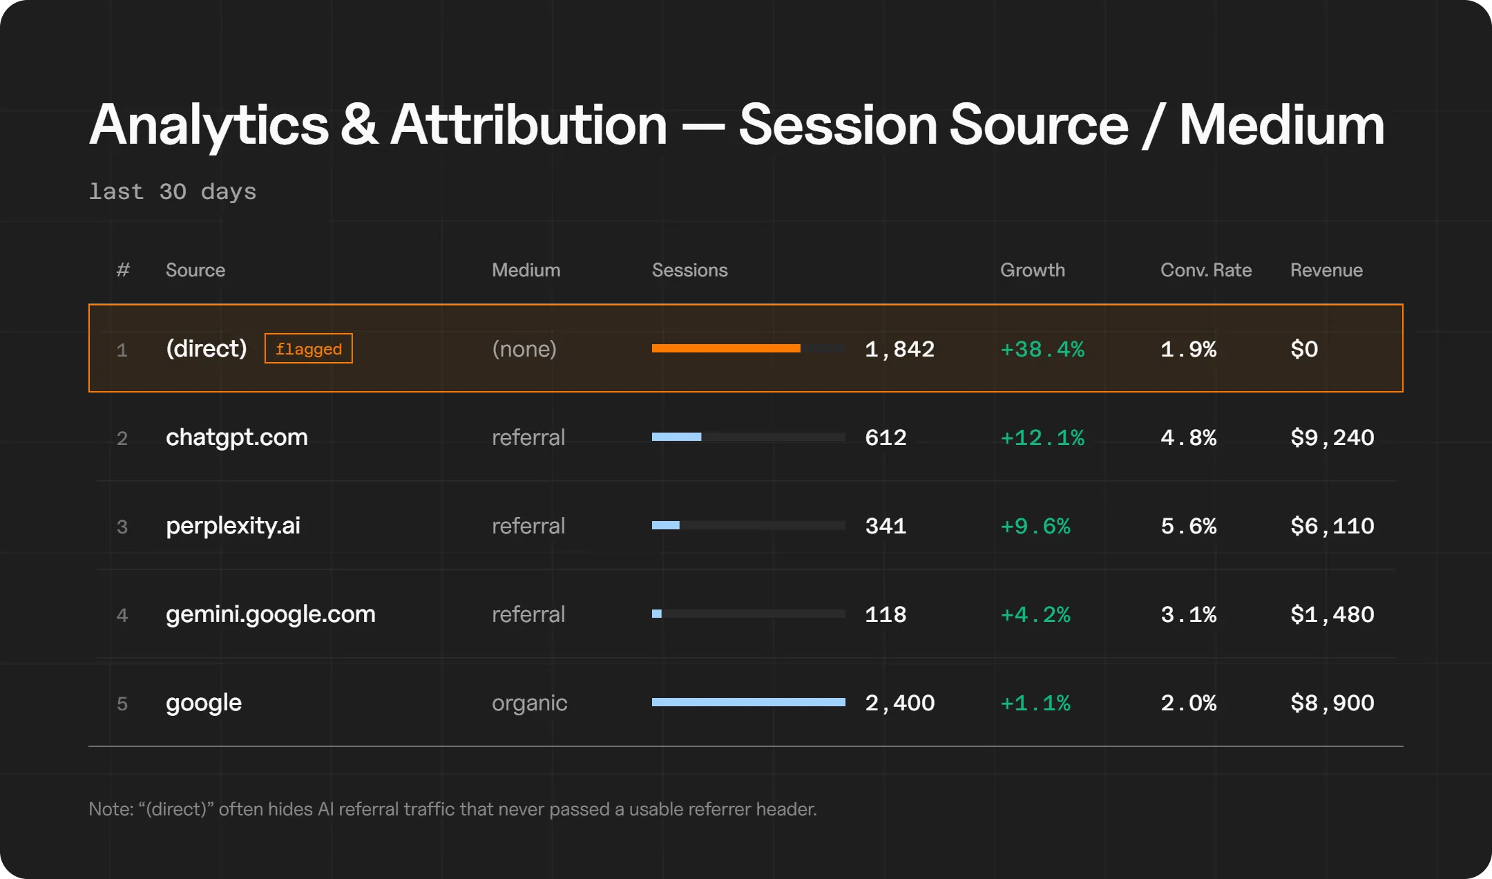
Task: Click the flagged badge next to (direct)
Action: click(309, 348)
